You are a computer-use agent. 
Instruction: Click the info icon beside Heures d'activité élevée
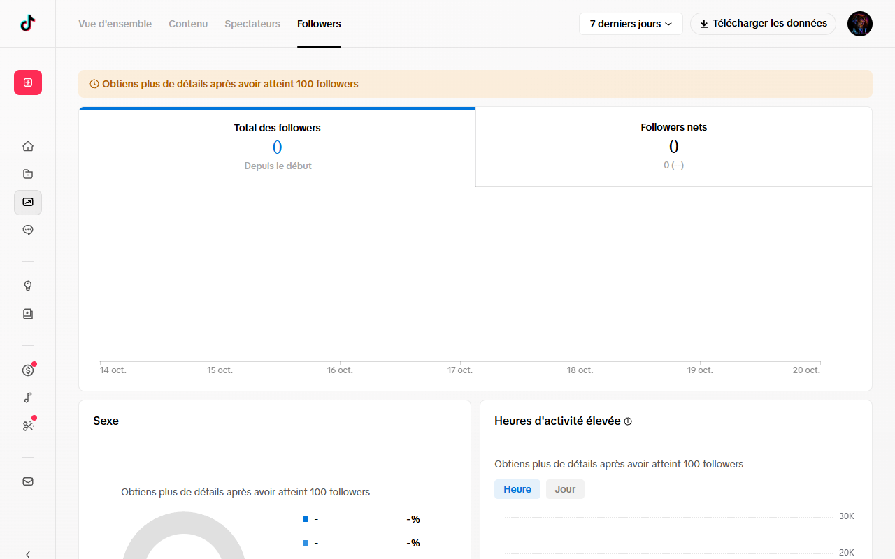[x=628, y=421]
